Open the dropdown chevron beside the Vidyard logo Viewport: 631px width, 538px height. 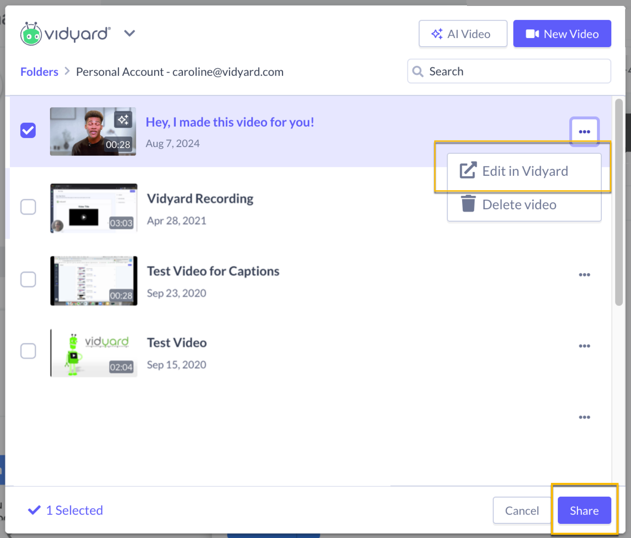click(130, 33)
